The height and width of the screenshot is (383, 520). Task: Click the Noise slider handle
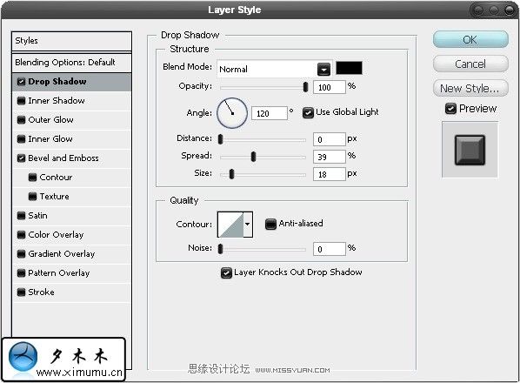220,249
